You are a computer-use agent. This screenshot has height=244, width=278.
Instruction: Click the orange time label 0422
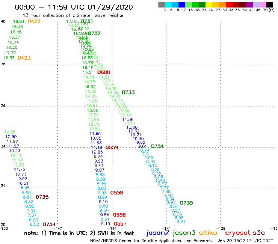coord(34,21)
